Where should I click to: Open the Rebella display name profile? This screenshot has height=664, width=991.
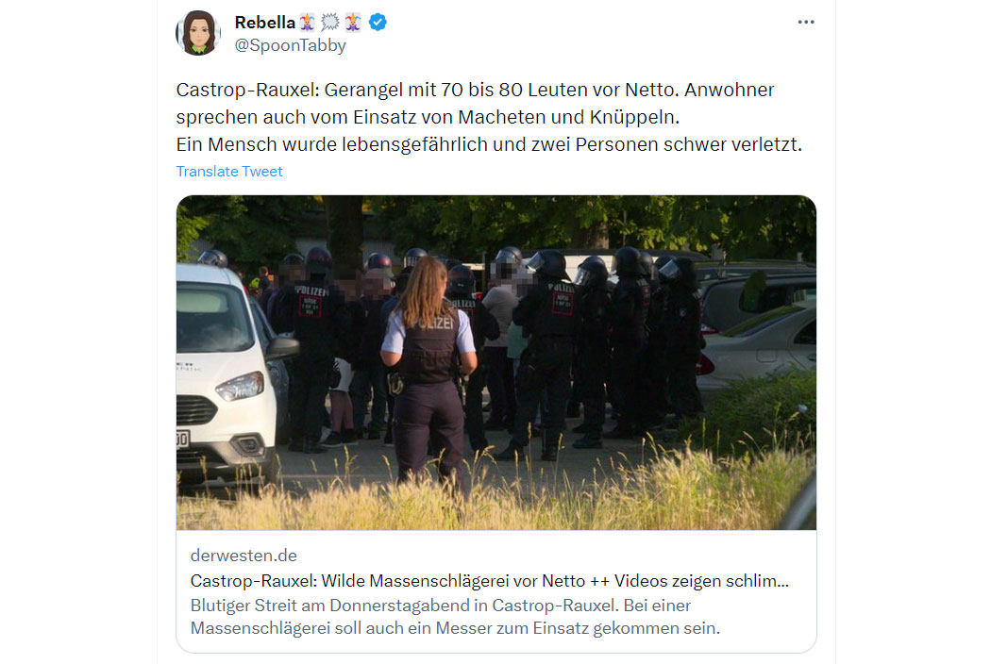click(265, 22)
